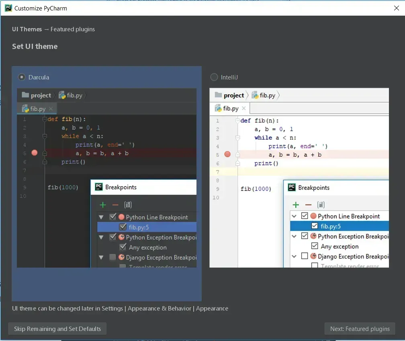Select the IntelliJ theme radio button
The height and width of the screenshot is (341, 405).
214,77
